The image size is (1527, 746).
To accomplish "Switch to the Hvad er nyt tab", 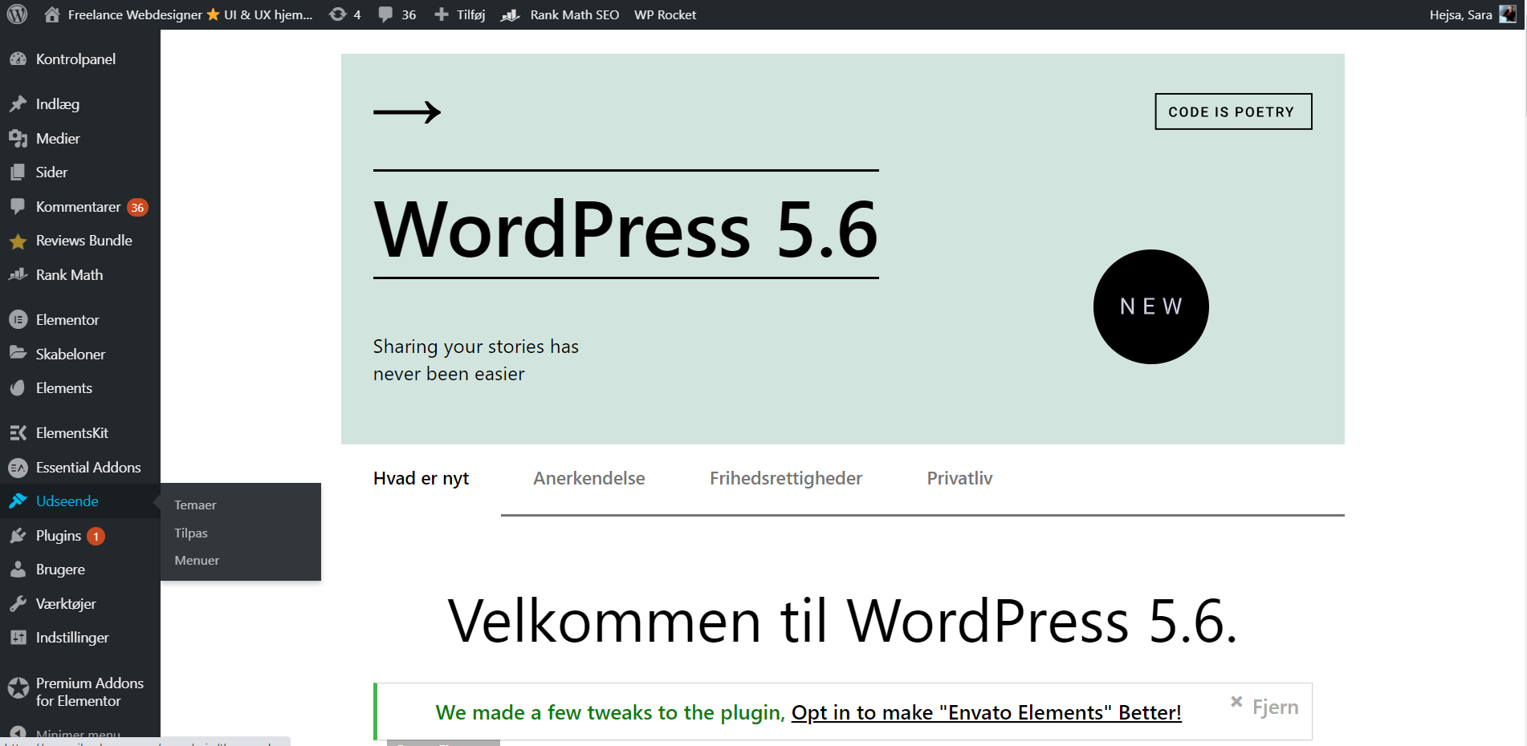I will click(x=421, y=479).
